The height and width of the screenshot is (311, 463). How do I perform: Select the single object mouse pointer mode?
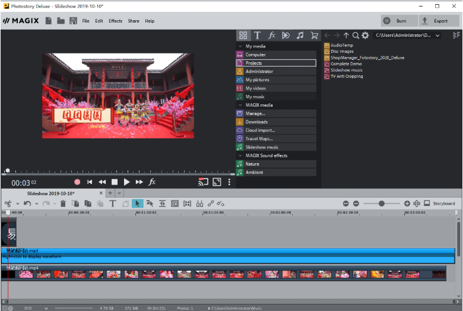[137, 204]
